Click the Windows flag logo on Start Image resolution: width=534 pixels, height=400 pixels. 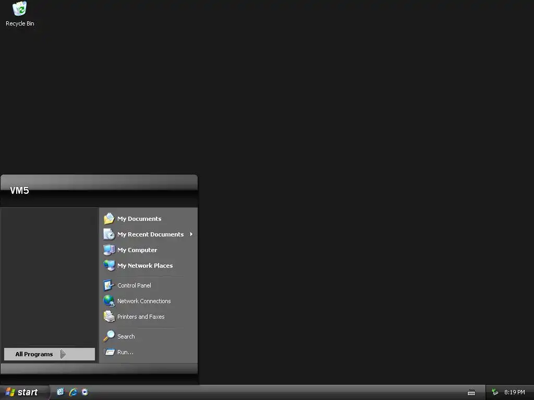(x=10, y=392)
